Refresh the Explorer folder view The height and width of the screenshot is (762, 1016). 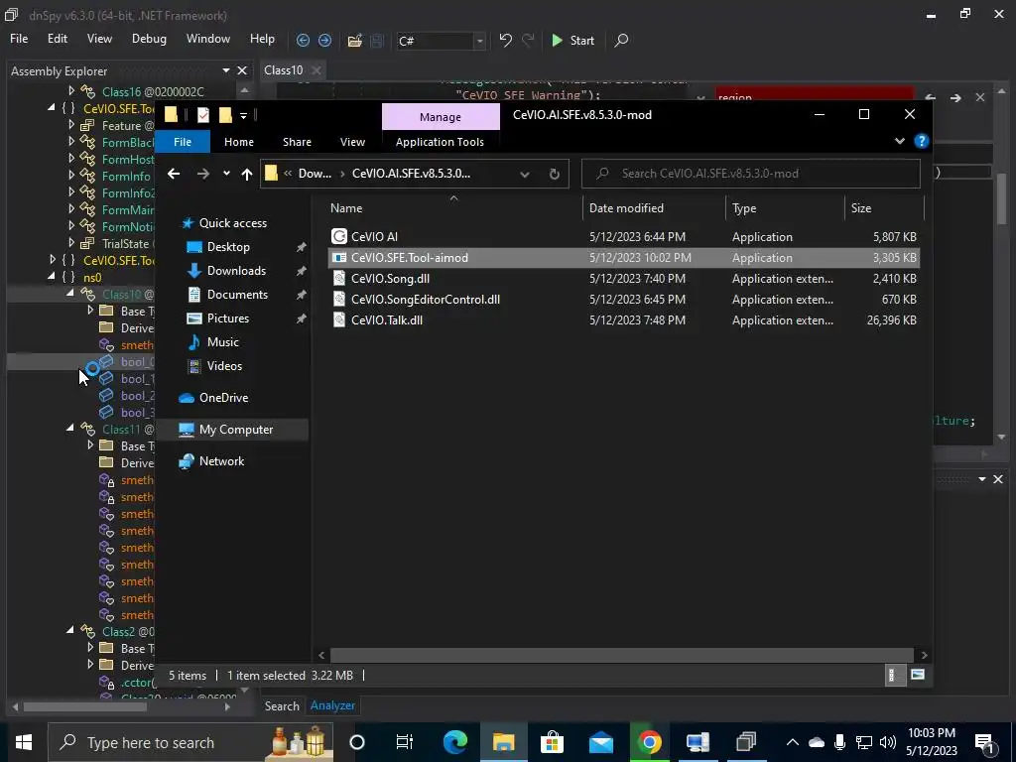(x=554, y=174)
